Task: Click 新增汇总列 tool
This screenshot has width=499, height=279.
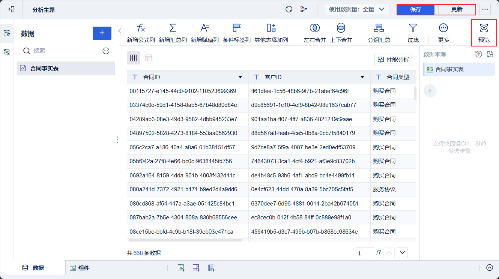Action: pos(173,33)
